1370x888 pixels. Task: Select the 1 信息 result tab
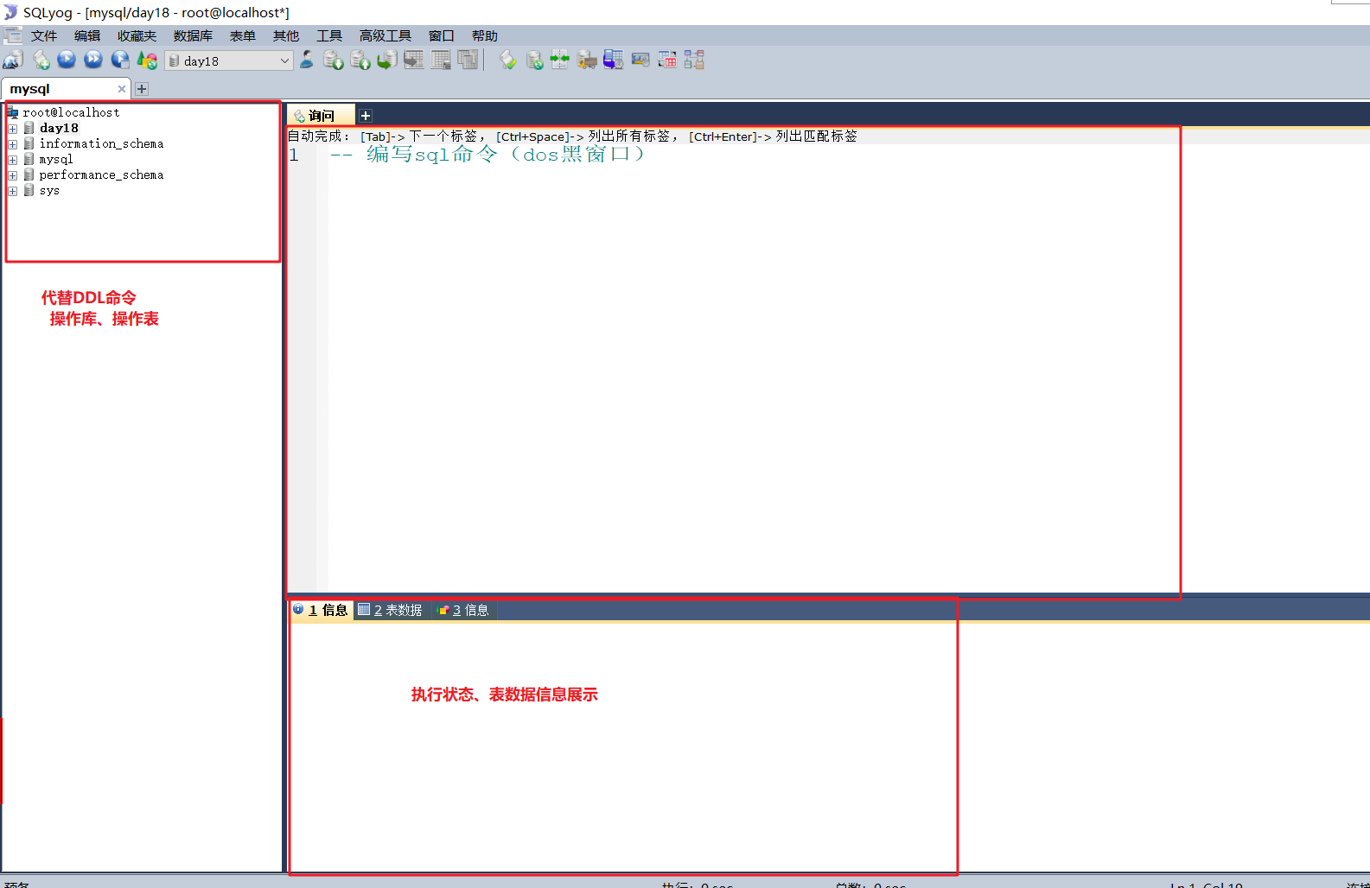(x=321, y=610)
